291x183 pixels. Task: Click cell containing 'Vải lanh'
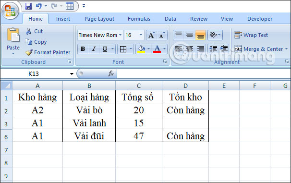(89, 122)
